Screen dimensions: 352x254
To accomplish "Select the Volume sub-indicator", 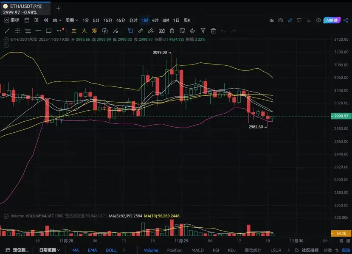I will (x=151, y=250).
